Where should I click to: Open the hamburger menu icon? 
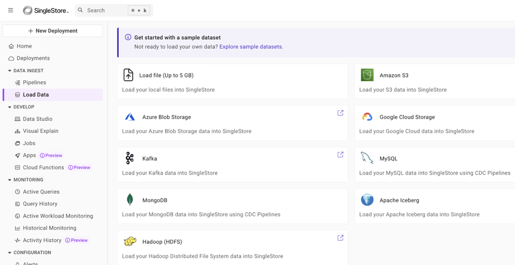11,10
